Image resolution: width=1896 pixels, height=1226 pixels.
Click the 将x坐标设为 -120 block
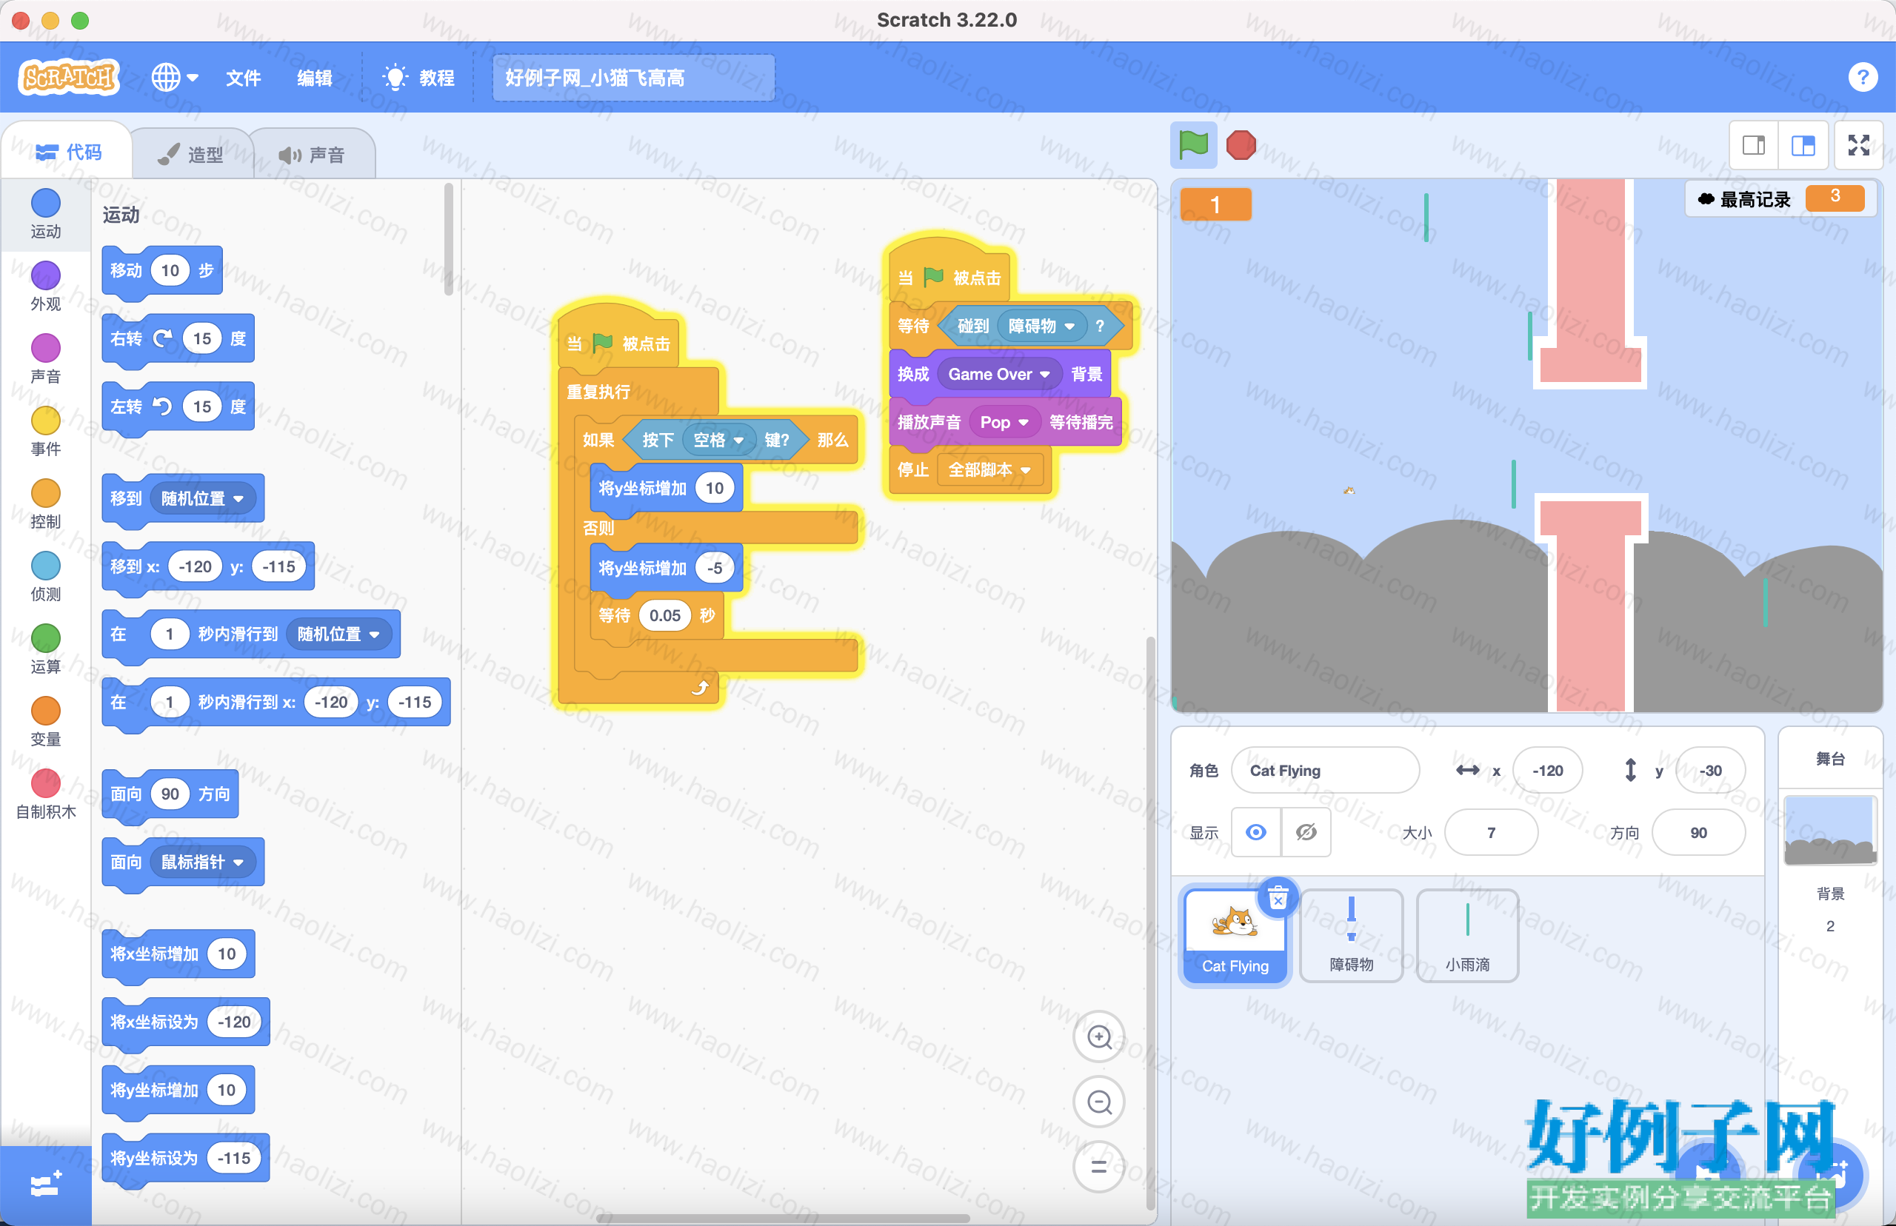pyautogui.click(x=186, y=1022)
